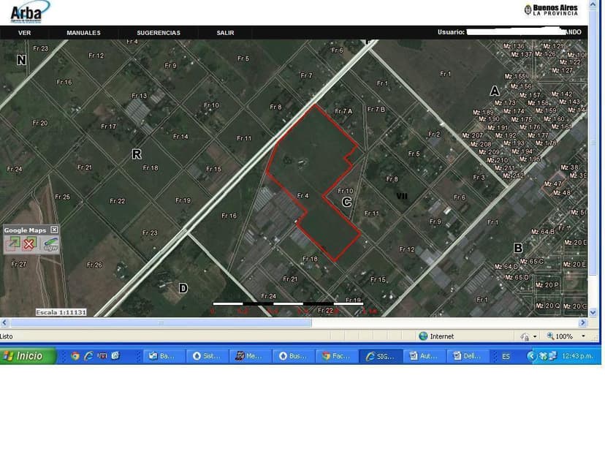Switch to the Dell taskbar window
The image size is (605, 454).
click(467, 355)
